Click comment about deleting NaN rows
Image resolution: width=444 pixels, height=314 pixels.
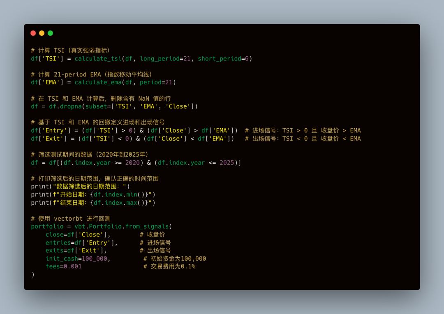101,99
